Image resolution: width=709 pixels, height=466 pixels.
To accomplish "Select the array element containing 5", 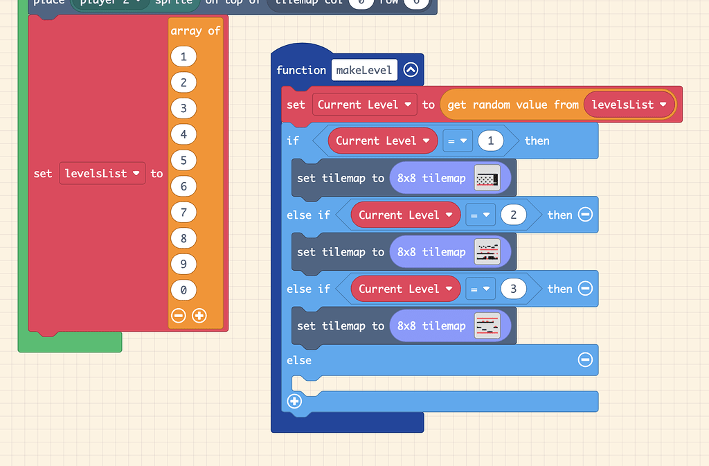I will coord(183,160).
